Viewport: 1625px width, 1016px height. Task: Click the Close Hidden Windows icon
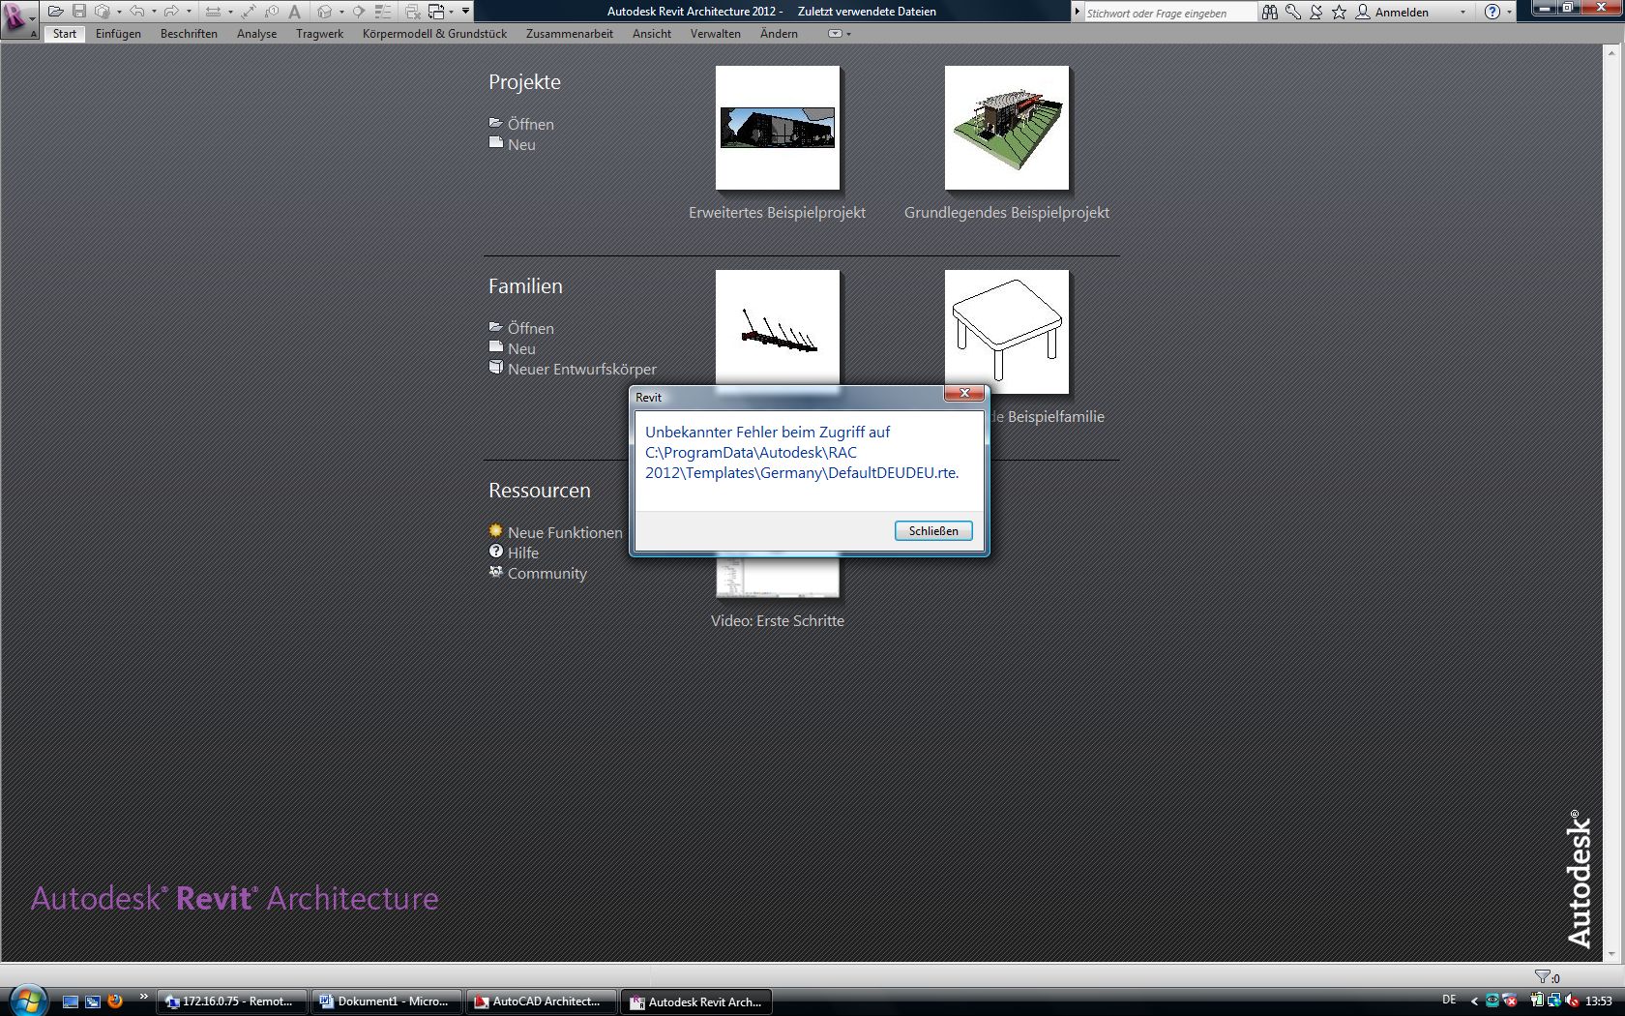[x=414, y=12]
